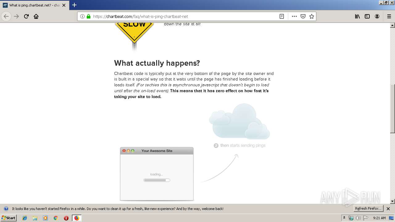Open the Firefox Account icon
This screenshot has width=395, height=222.
pos(377,16)
